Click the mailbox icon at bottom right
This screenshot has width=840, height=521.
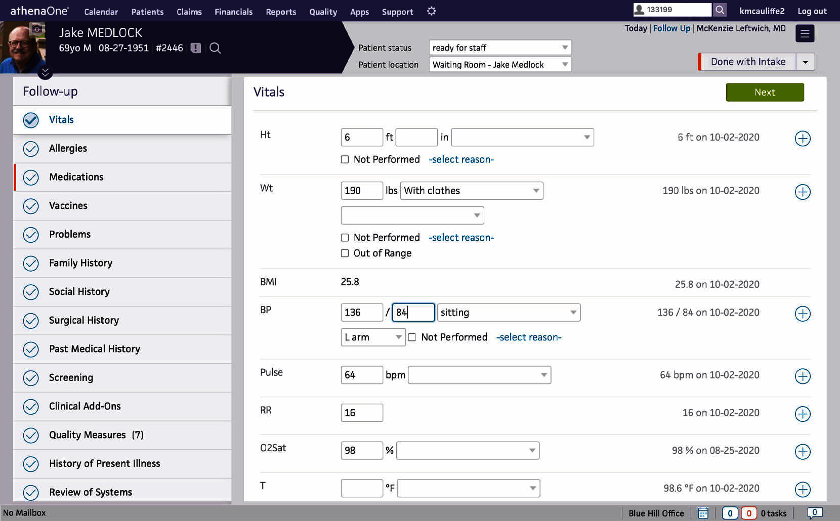point(815,512)
